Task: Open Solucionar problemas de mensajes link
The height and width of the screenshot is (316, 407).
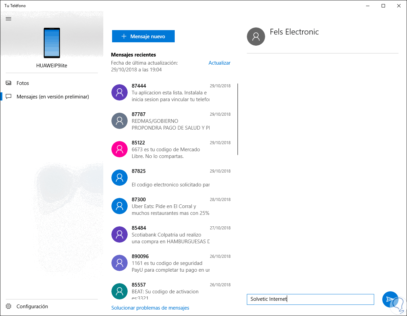Action: tap(150, 308)
